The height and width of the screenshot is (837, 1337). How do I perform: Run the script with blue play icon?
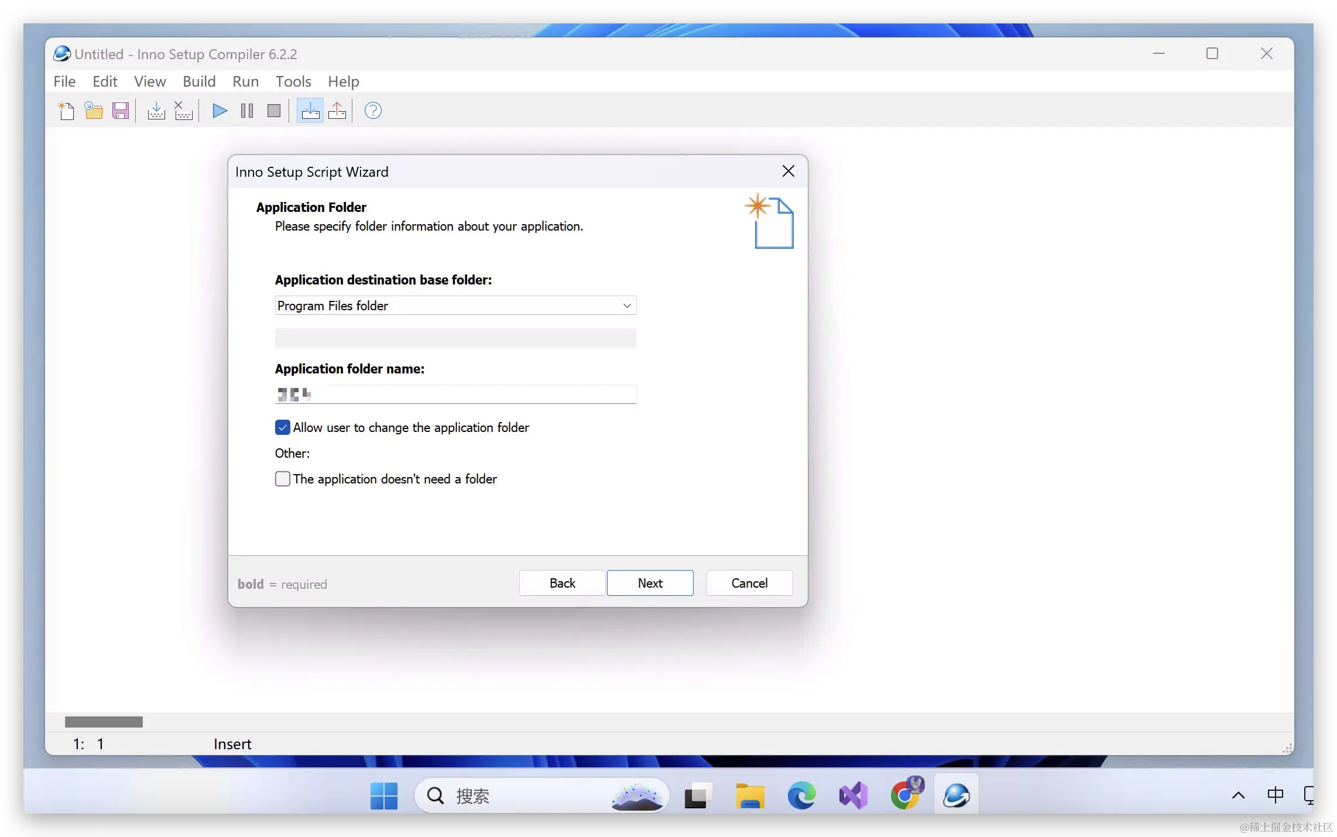(220, 111)
